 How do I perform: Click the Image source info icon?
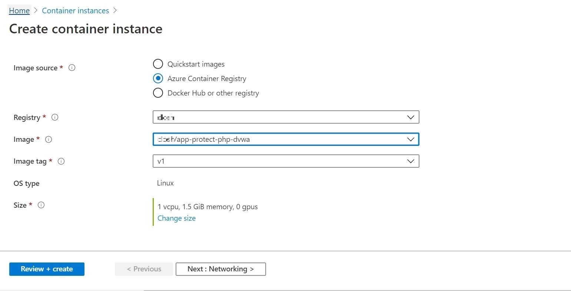pos(72,68)
